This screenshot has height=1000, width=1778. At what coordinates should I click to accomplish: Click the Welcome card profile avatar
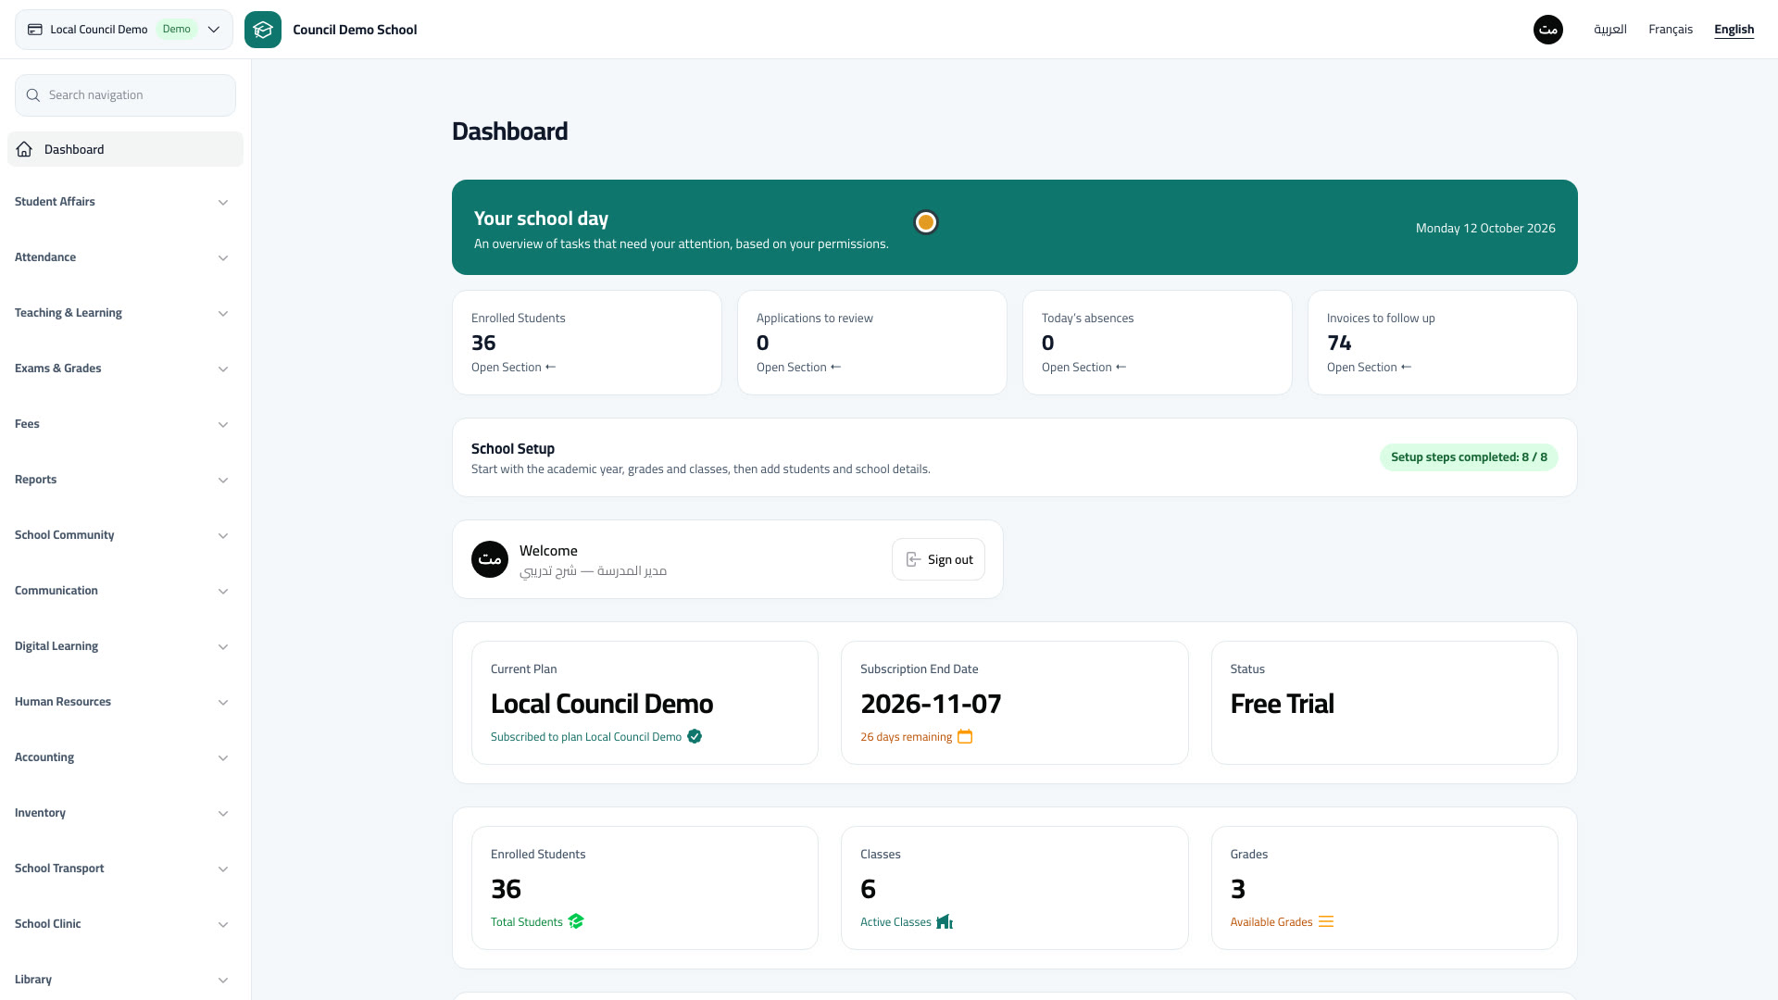(x=490, y=559)
